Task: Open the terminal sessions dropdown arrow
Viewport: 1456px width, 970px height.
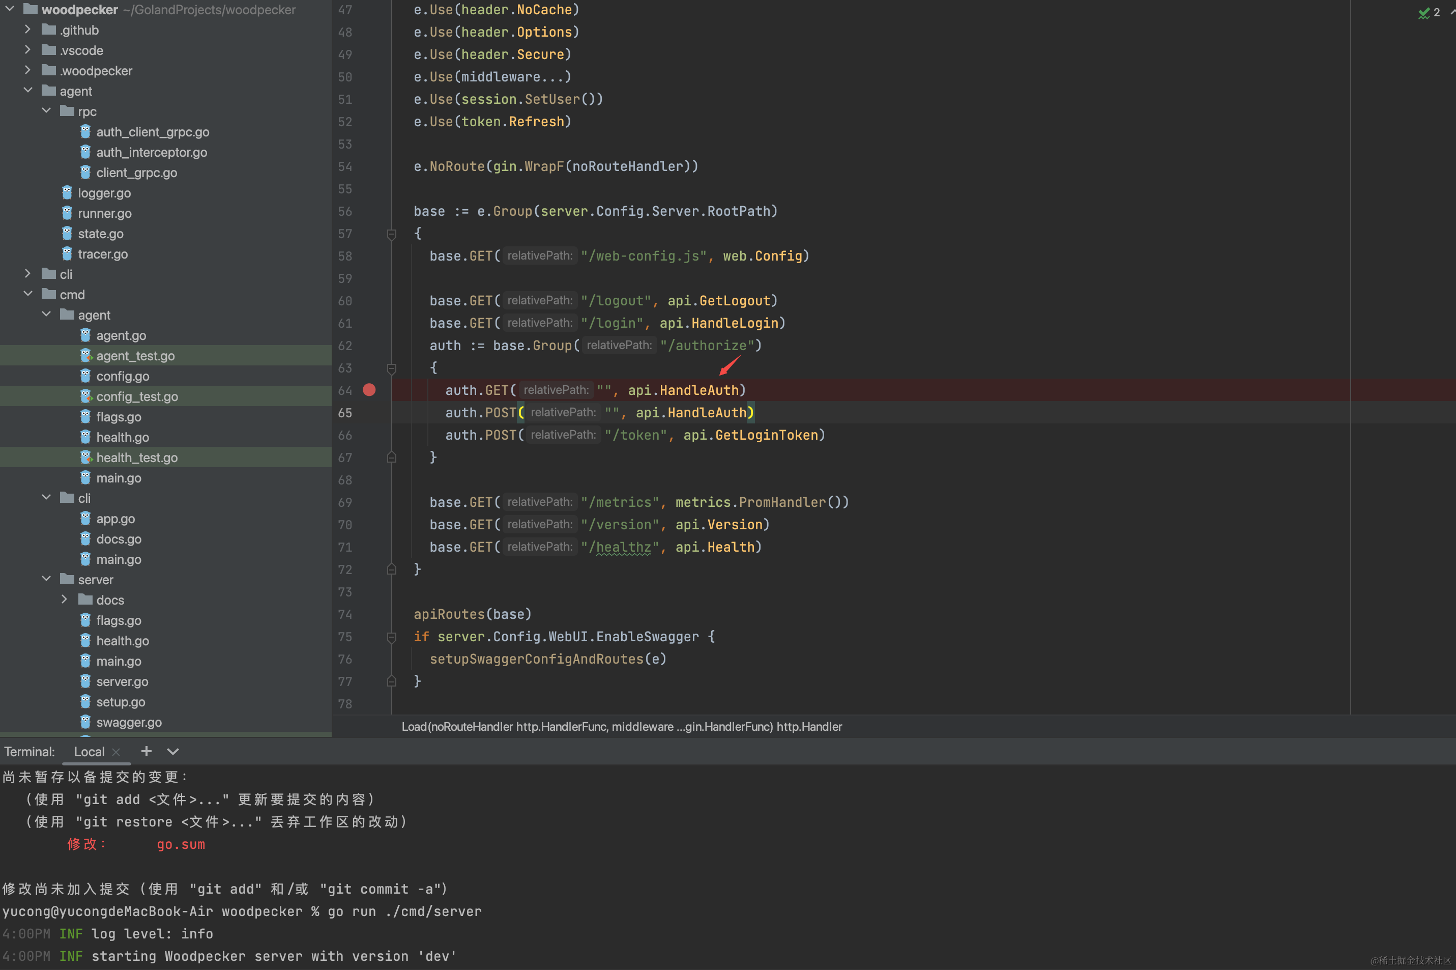Action: pyautogui.click(x=173, y=751)
